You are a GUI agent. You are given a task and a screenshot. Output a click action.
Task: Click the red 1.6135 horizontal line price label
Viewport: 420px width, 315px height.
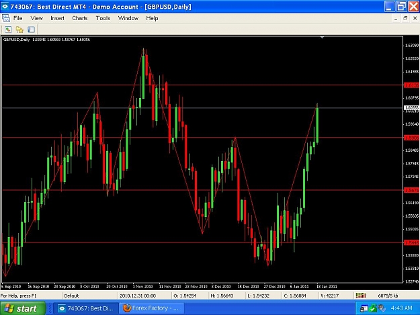tap(411, 85)
